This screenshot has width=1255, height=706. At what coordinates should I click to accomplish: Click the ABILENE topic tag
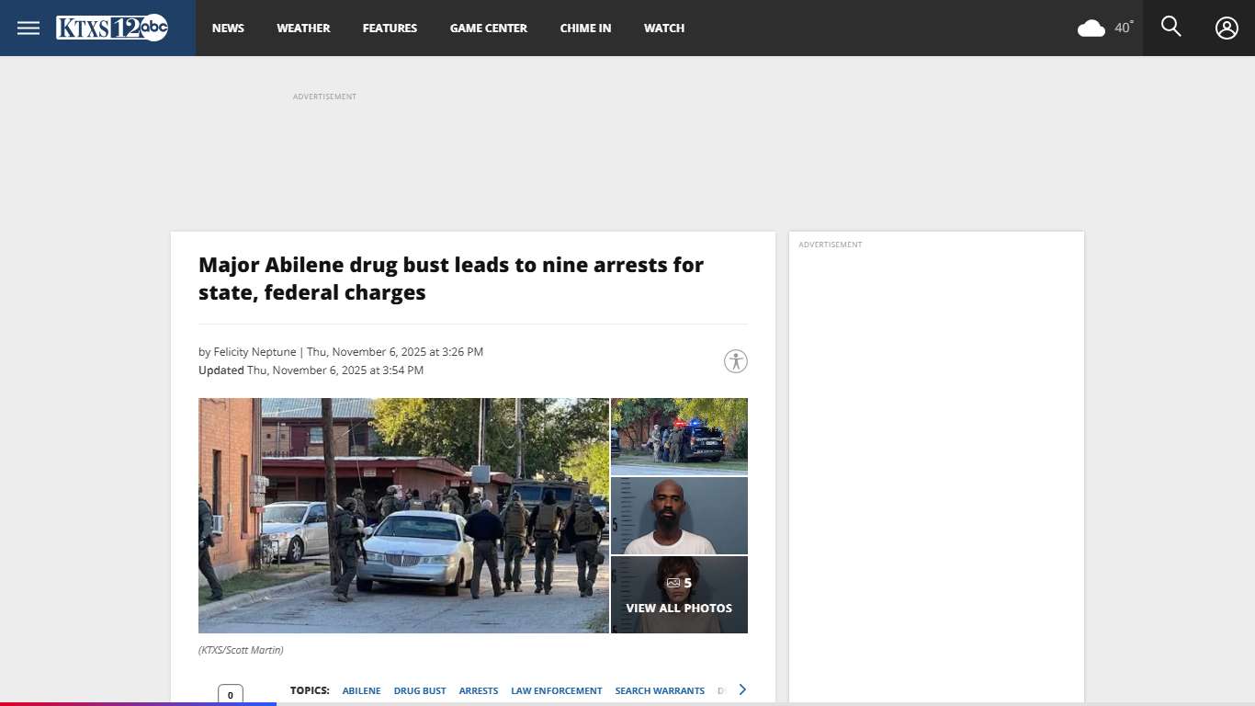361,690
